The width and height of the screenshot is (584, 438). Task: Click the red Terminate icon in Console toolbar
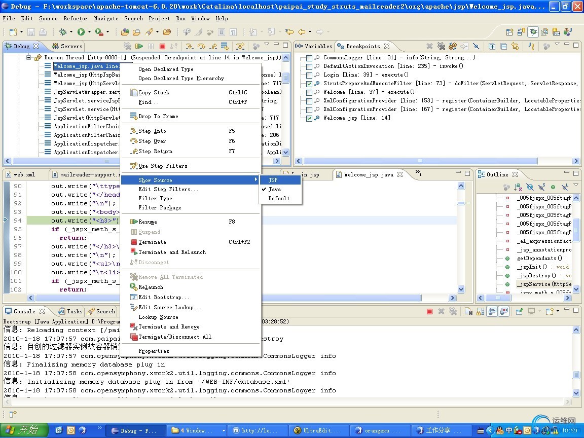point(429,311)
